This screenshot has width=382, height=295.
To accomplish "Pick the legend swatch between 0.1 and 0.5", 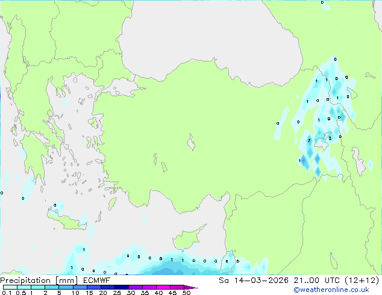I will 10,287.
